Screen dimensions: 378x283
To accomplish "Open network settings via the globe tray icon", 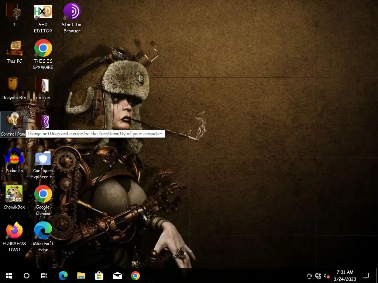I will tap(318, 276).
